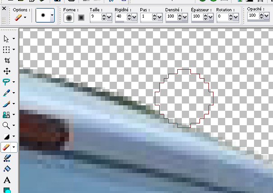Viewport: 273px width, 193px height.
Task: Select the Crop tool
Action: pos(7,61)
